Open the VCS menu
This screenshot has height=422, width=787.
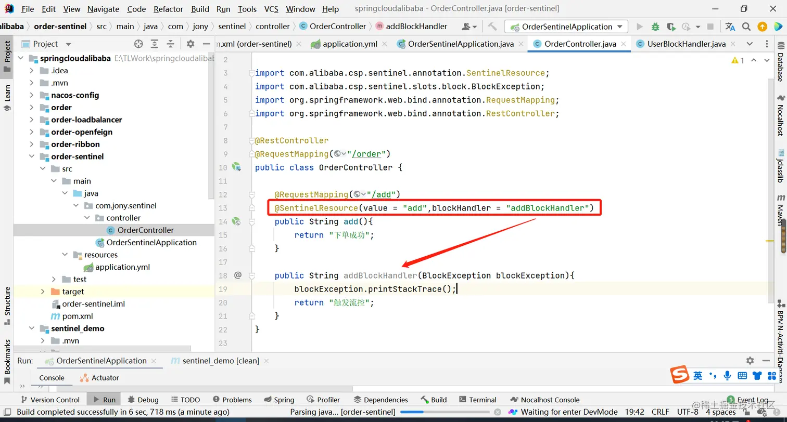[271, 9]
